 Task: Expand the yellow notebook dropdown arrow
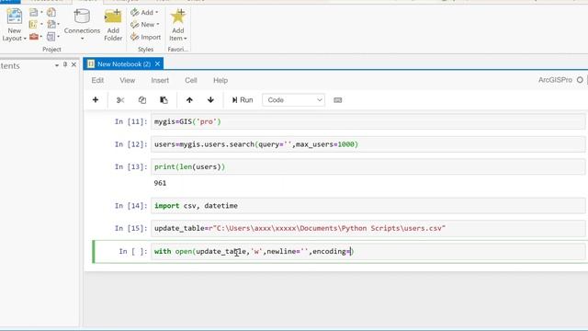41,25
